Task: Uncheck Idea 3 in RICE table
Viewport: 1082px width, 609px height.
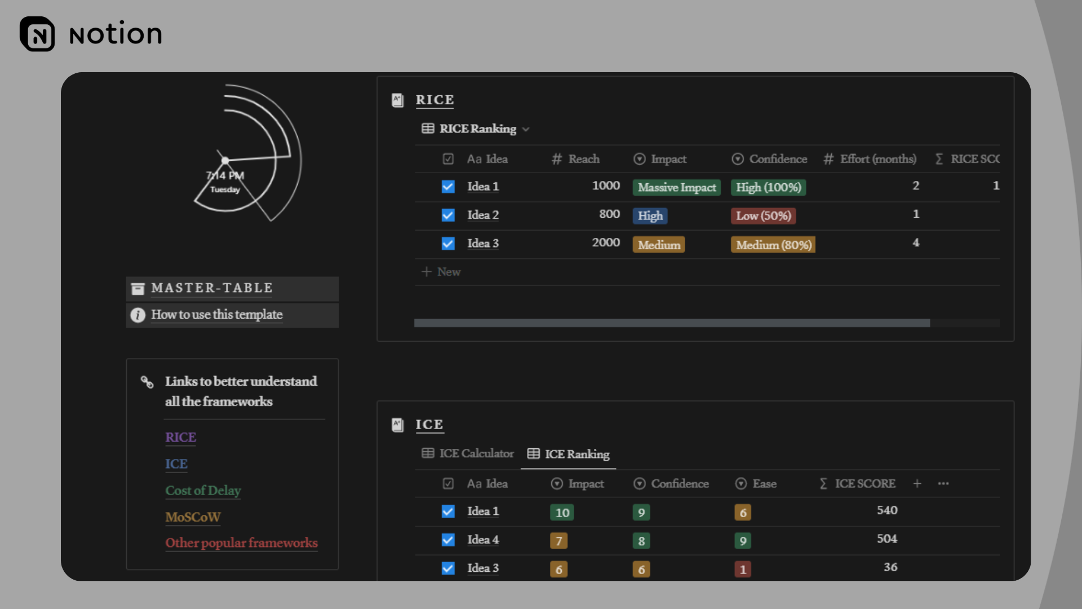Action: 448,244
